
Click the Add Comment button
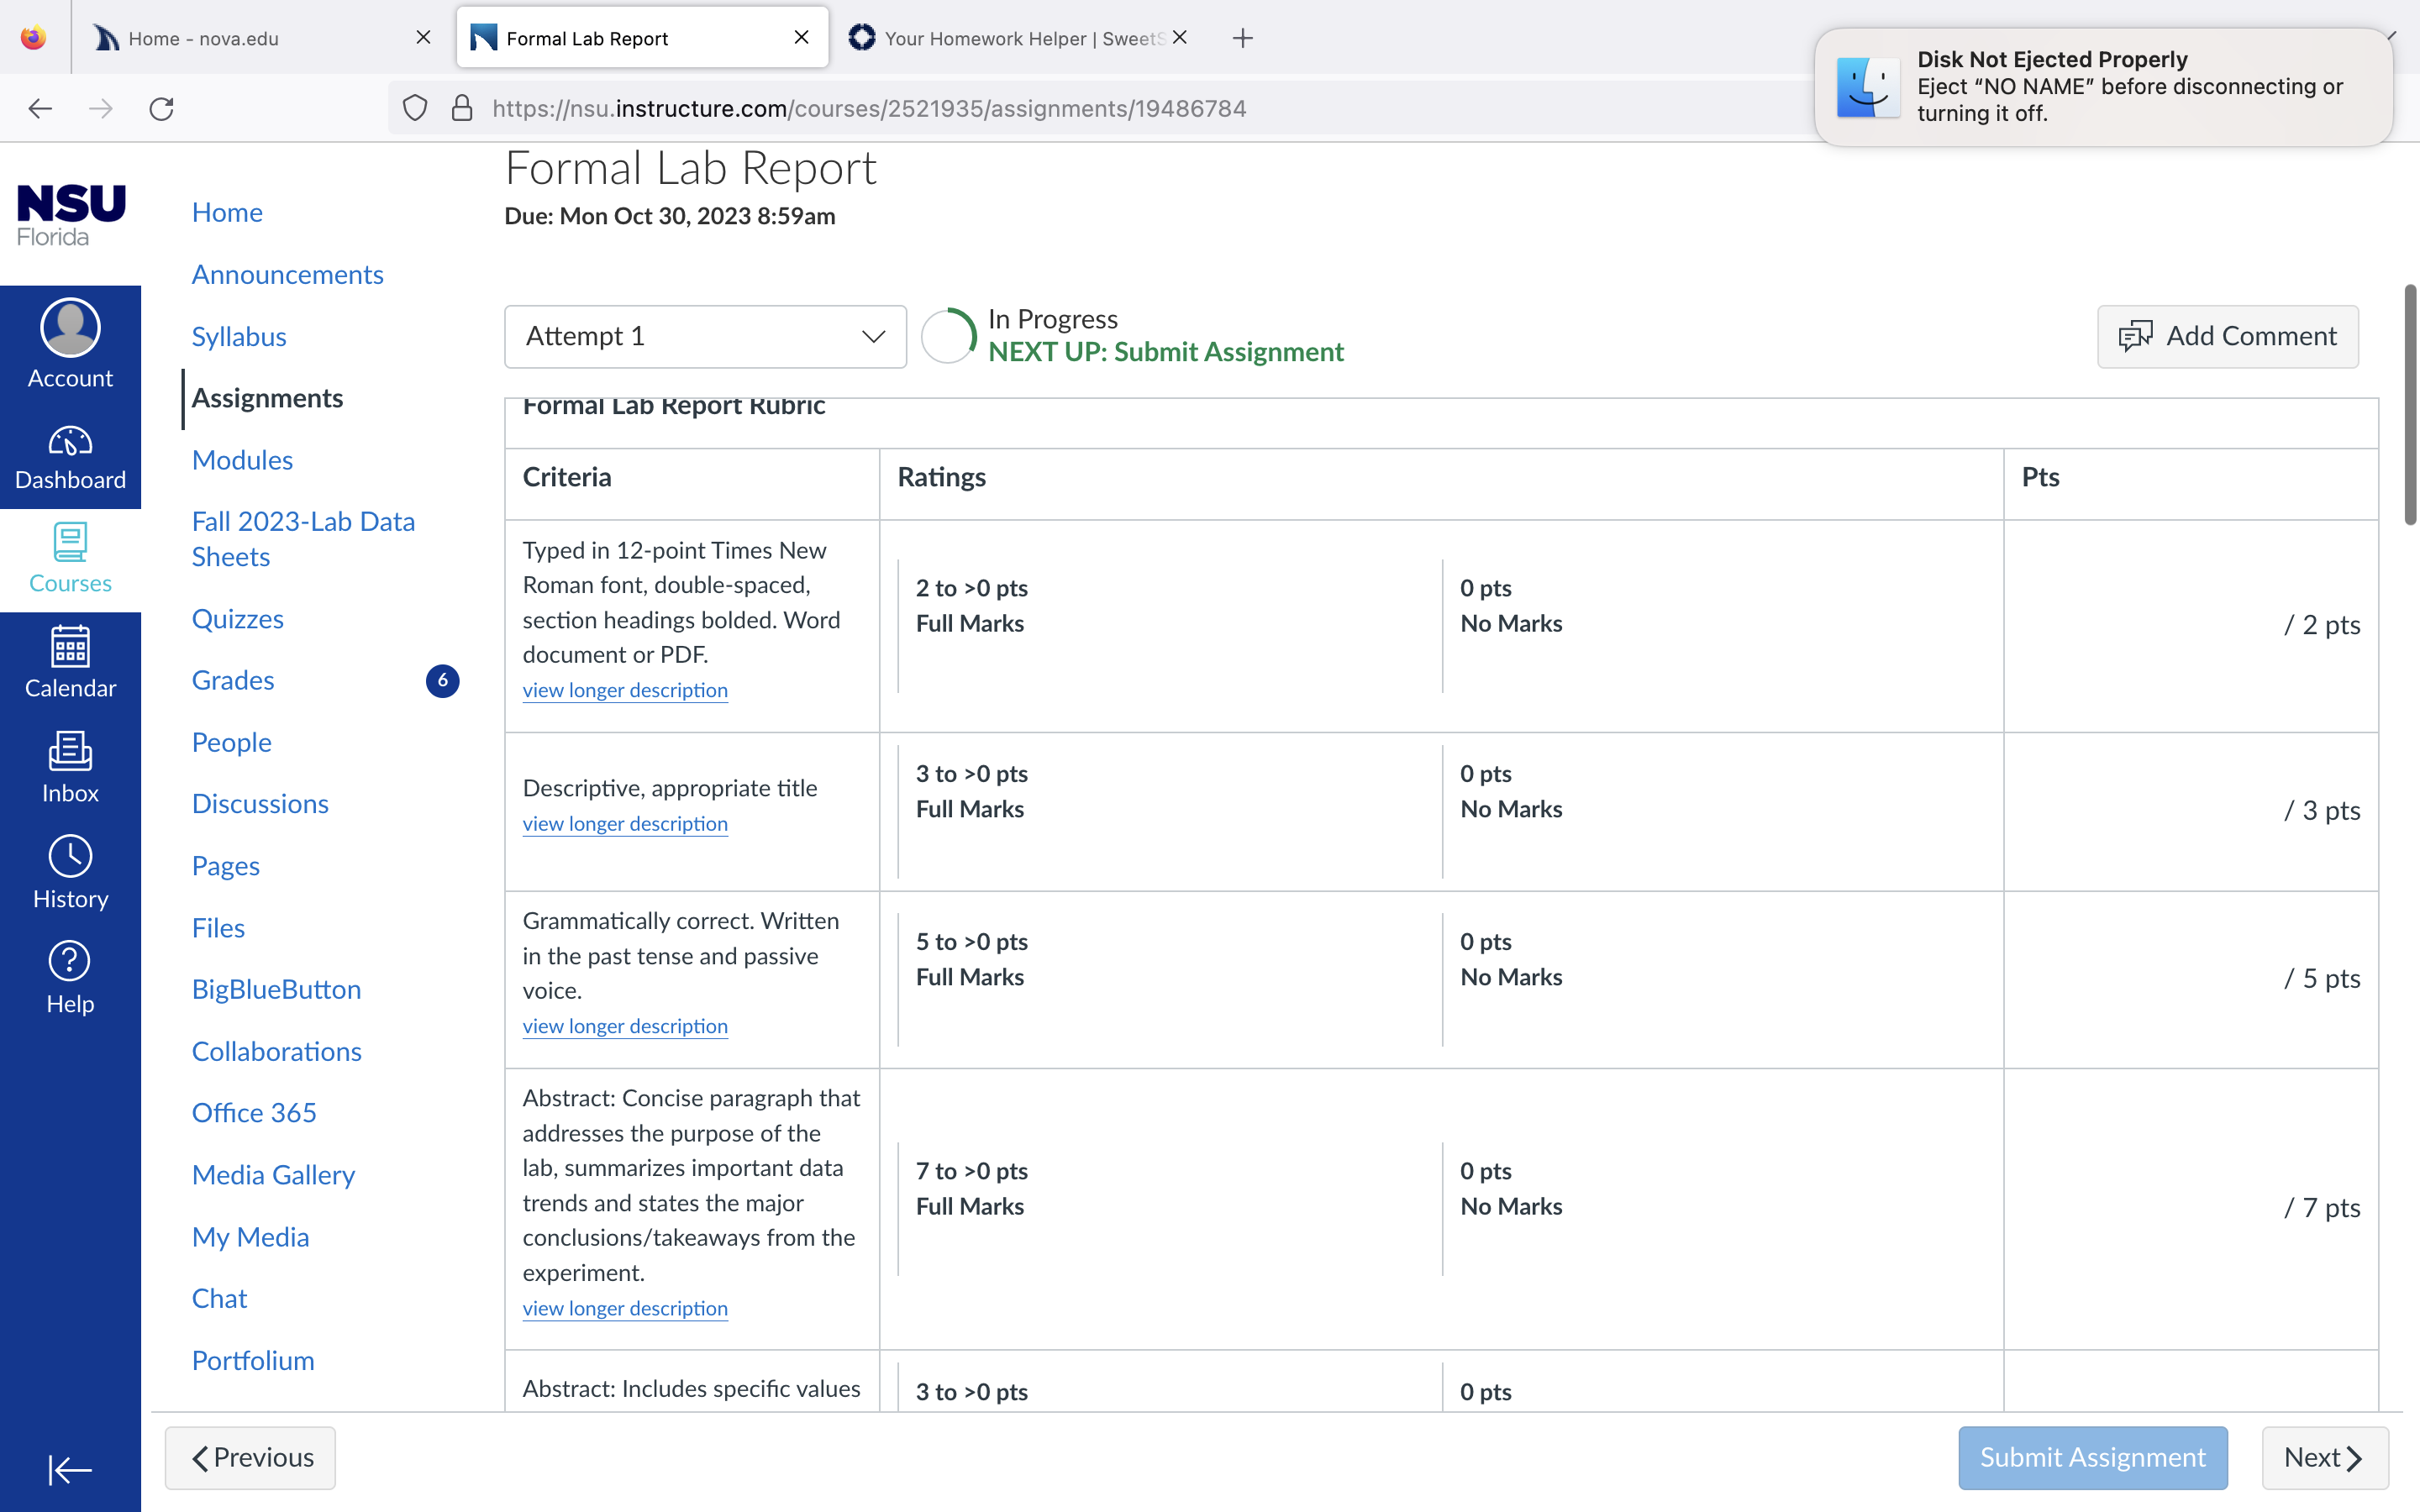coord(2228,336)
